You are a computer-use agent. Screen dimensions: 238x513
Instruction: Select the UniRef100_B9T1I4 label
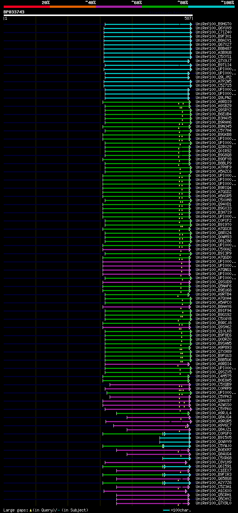coord(213,65)
